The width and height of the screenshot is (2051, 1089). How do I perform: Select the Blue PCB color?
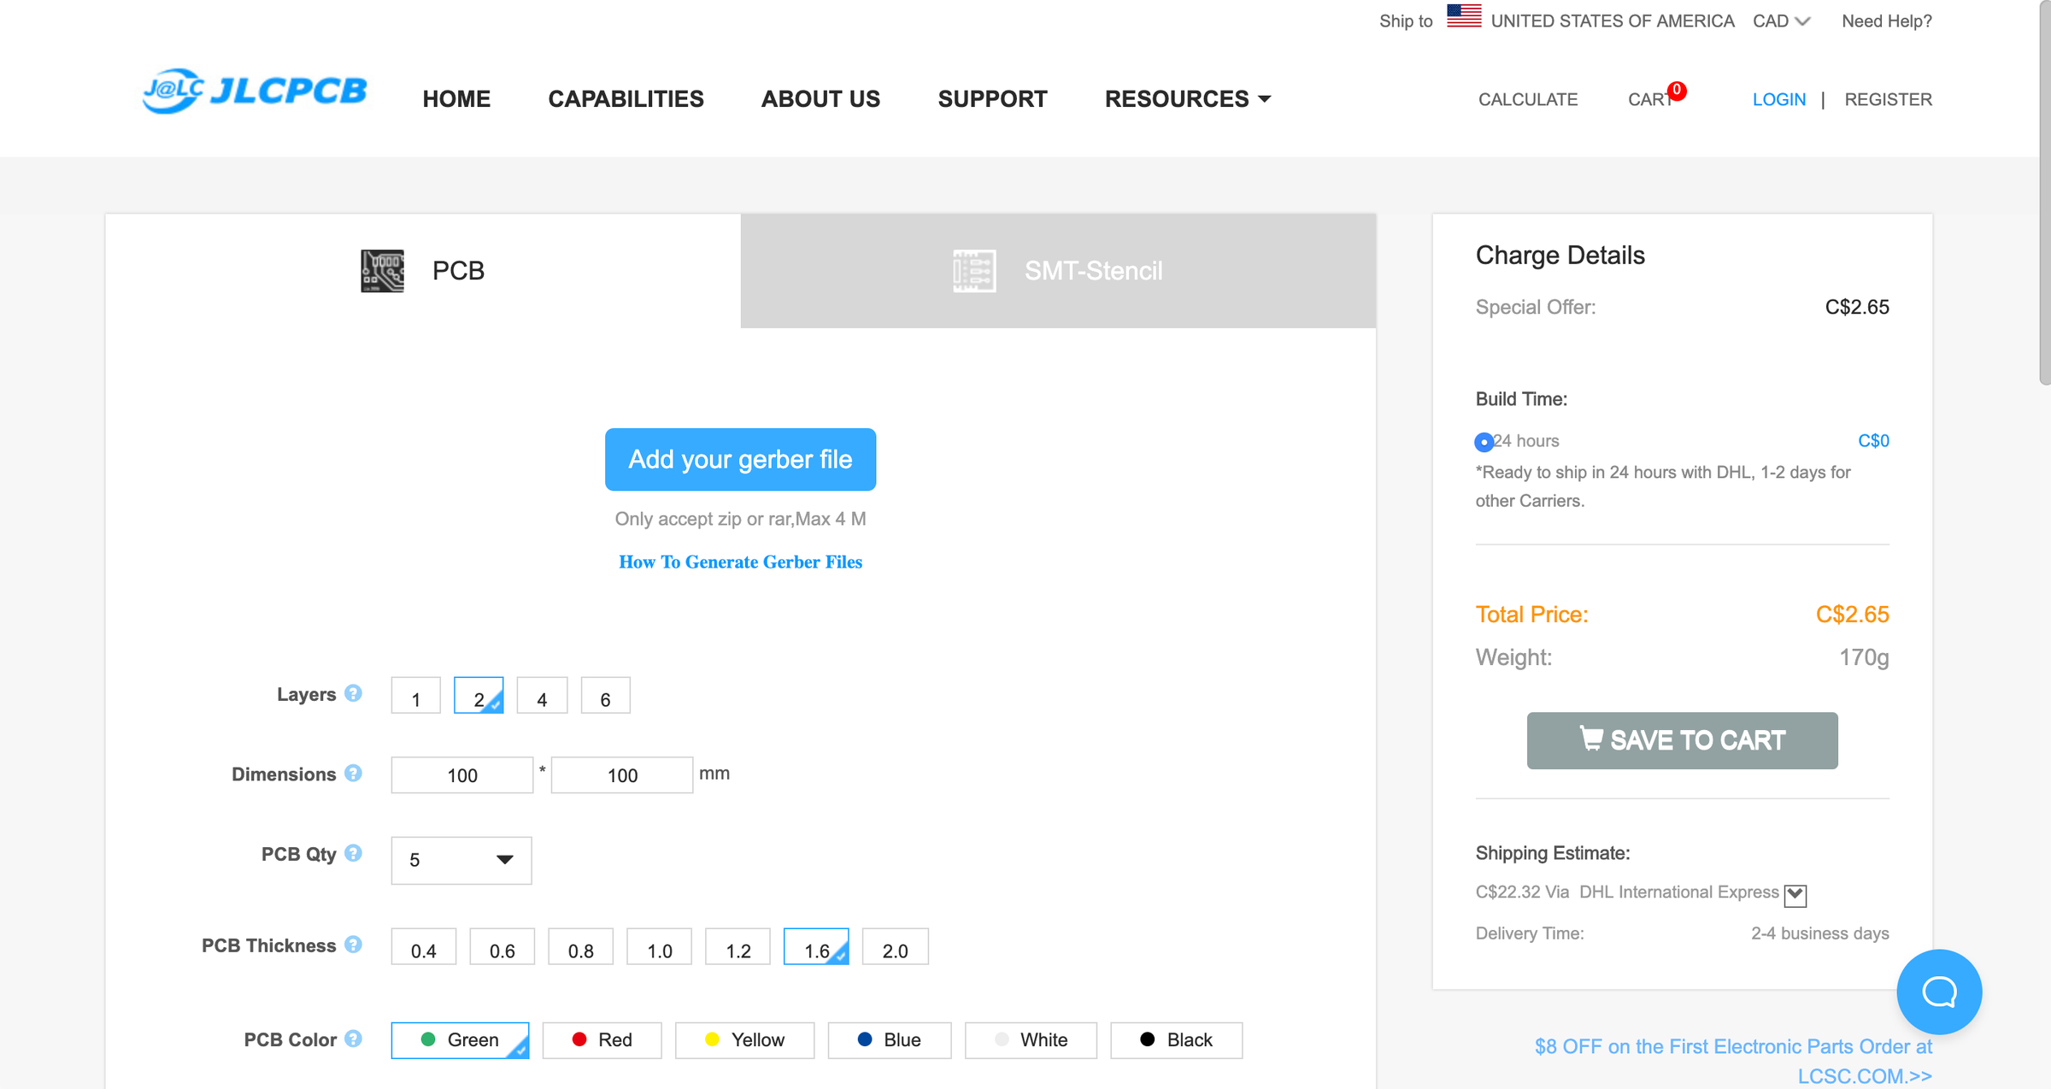[x=889, y=1040]
